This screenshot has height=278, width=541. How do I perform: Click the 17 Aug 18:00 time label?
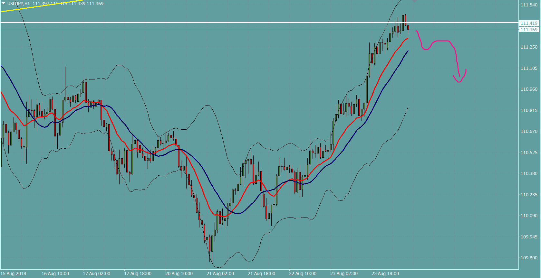tap(138, 273)
